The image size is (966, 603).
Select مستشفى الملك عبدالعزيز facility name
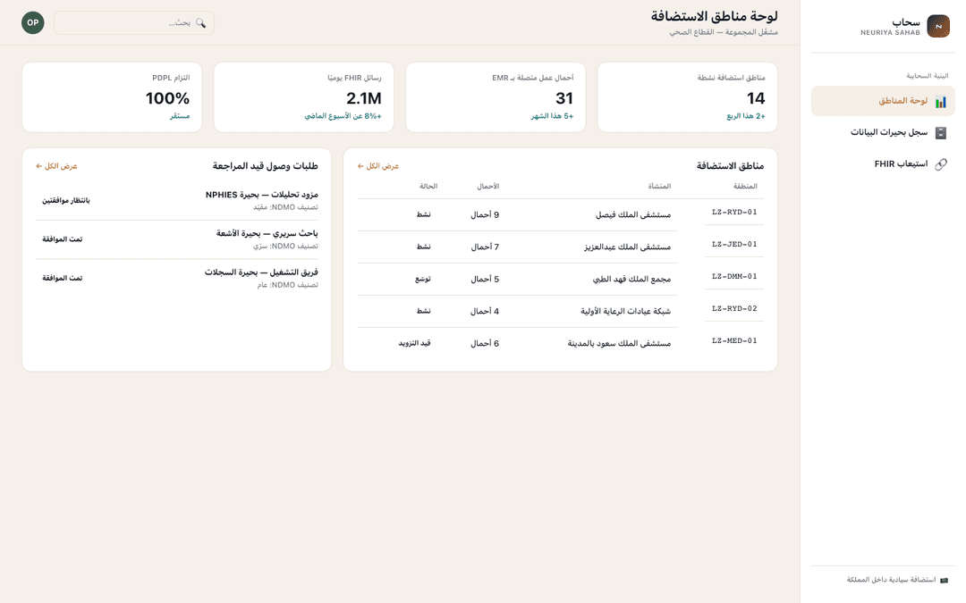click(x=628, y=247)
